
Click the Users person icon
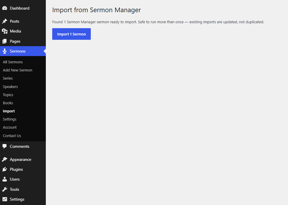tap(5, 179)
